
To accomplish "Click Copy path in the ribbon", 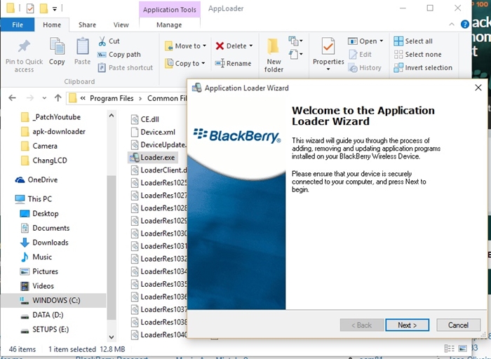I will 119,55.
